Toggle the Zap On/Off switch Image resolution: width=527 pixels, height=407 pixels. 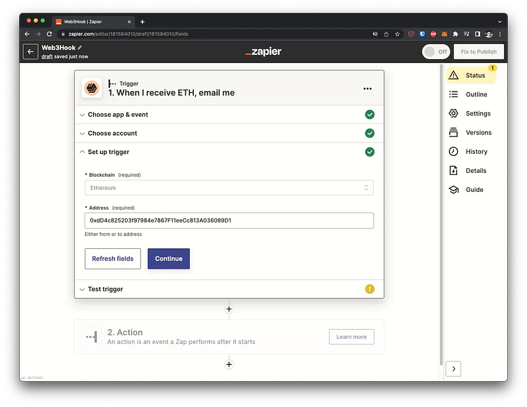436,52
